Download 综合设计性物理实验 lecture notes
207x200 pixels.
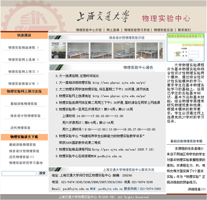click(24, 151)
